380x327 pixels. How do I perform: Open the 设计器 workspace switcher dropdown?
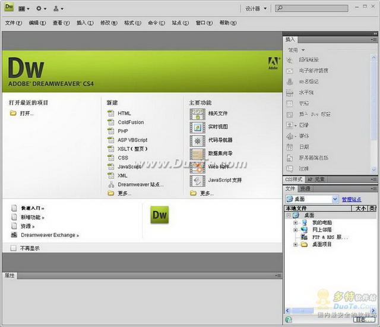256,9
